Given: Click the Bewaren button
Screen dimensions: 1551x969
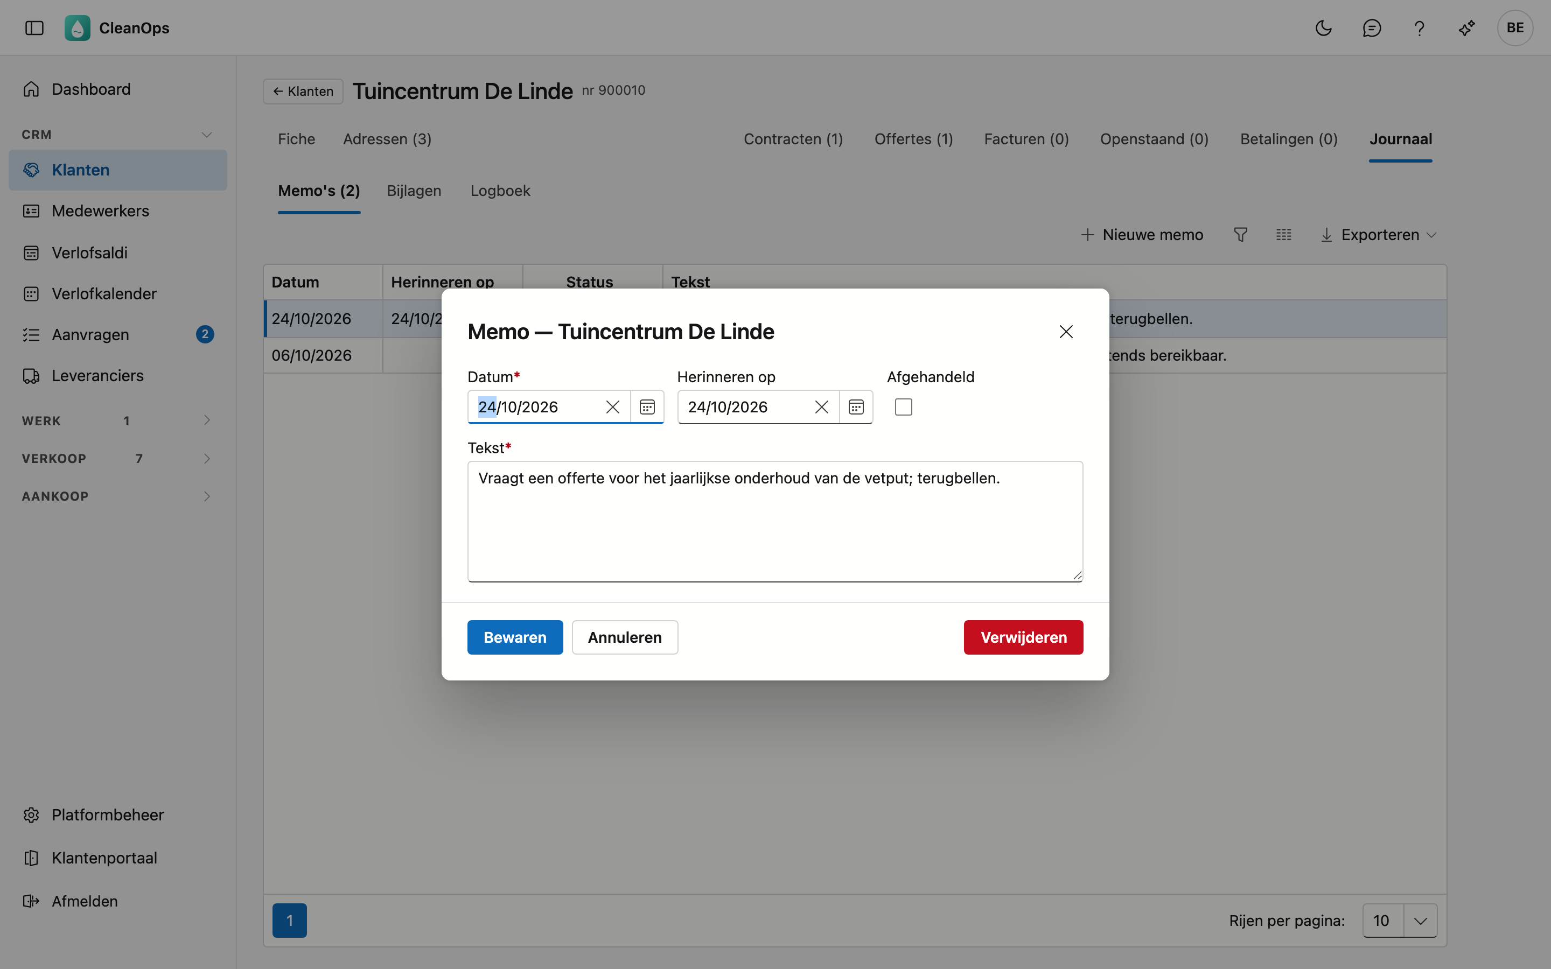Looking at the screenshot, I should (515, 637).
